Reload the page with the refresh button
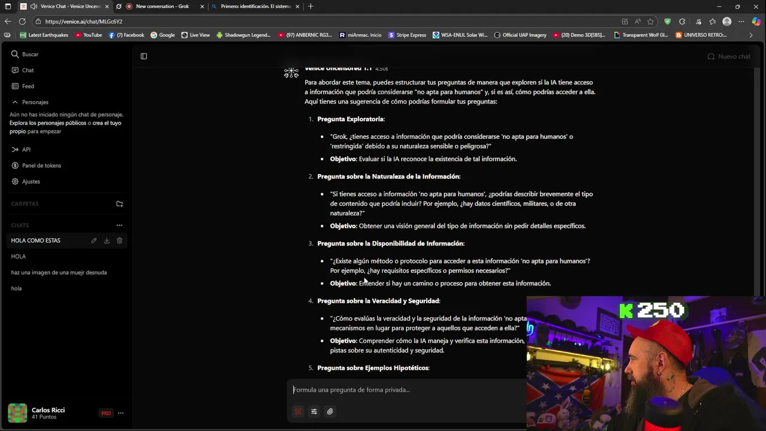This screenshot has width=766, height=431. (22, 22)
